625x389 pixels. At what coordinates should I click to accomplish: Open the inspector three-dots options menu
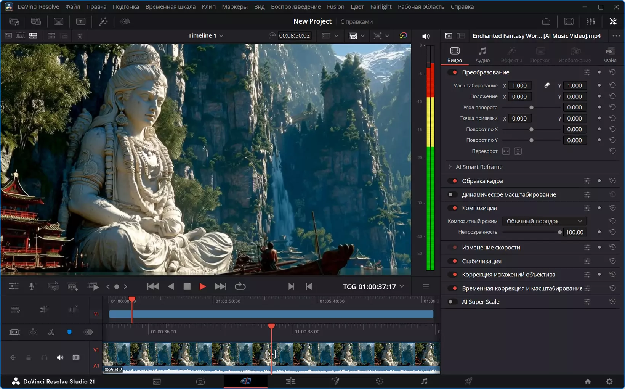point(616,35)
